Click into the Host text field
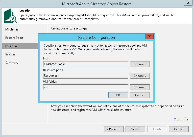This screenshot has height=137, width=194. [86, 64]
